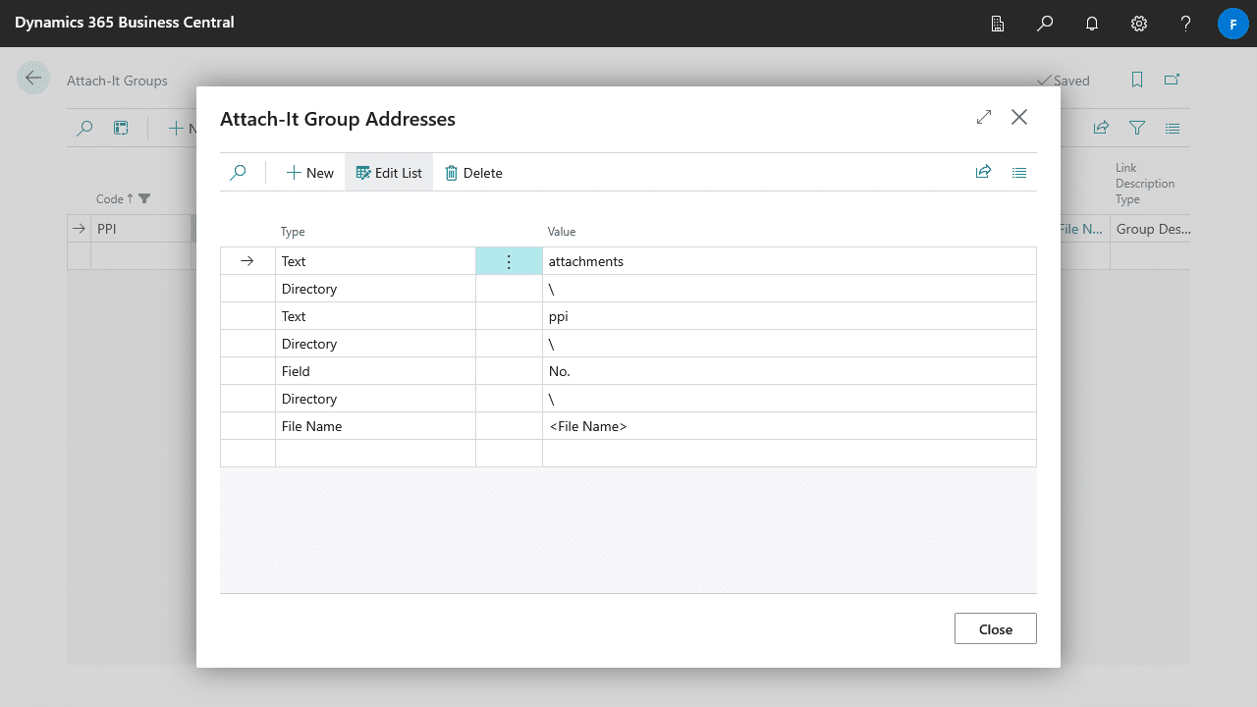This screenshot has width=1257, height=707.
Task: Open the top bar search magnifier
Action: click(1045, 24)
